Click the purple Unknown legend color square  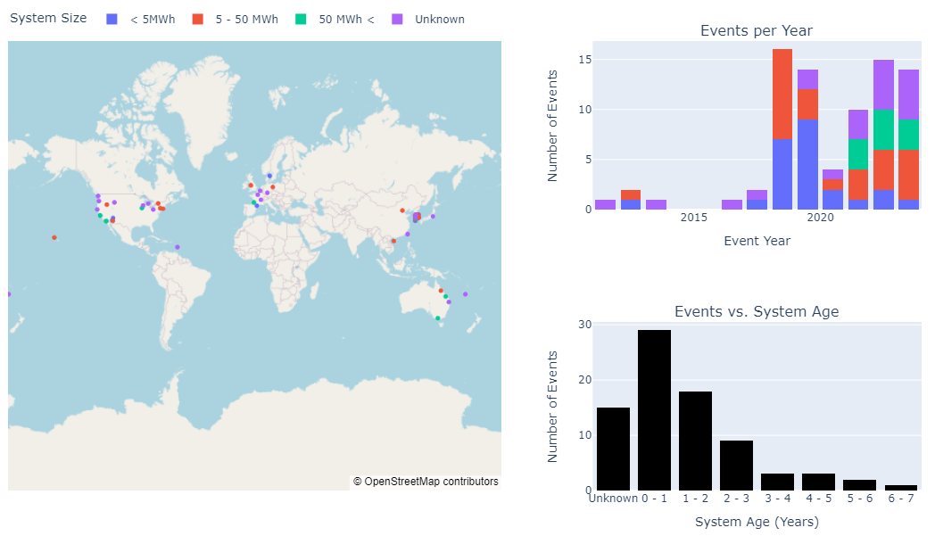click(x=398, y=19)
